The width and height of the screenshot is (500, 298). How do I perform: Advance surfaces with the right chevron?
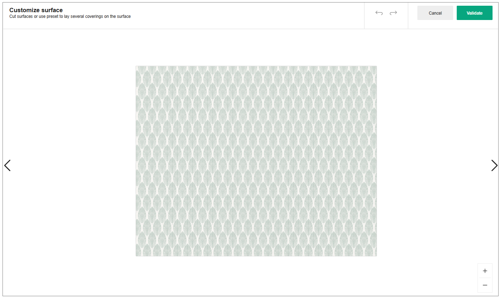494,165
